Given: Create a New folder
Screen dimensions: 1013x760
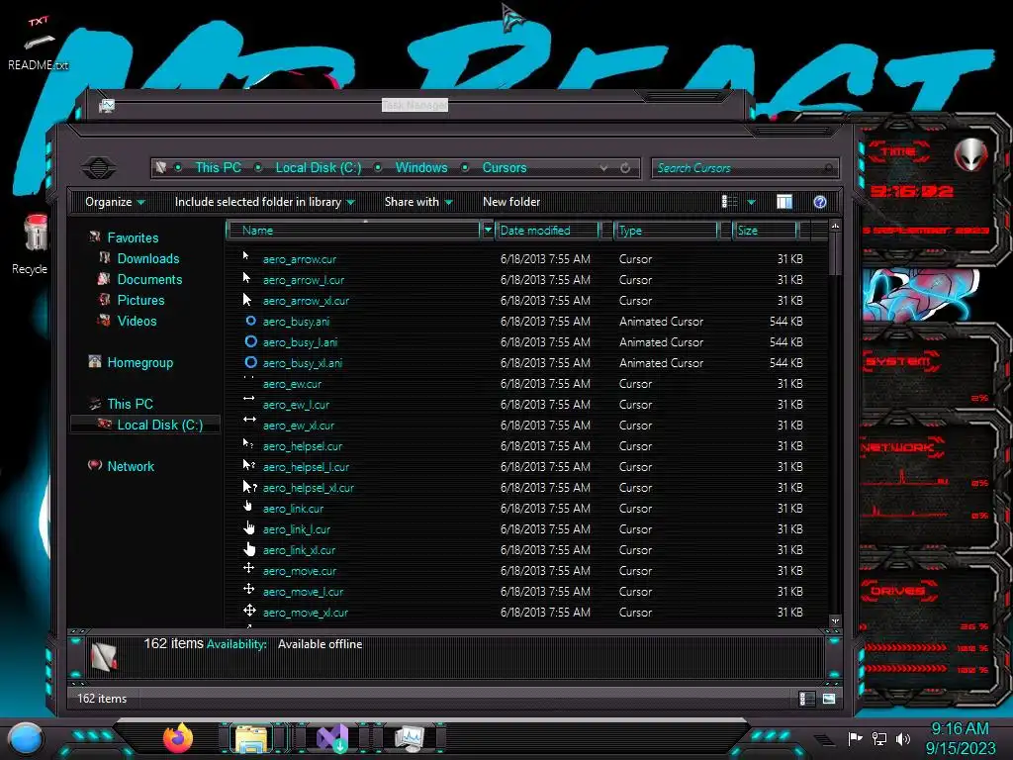Looking at the screenshot, I should [x=511, y=202].
